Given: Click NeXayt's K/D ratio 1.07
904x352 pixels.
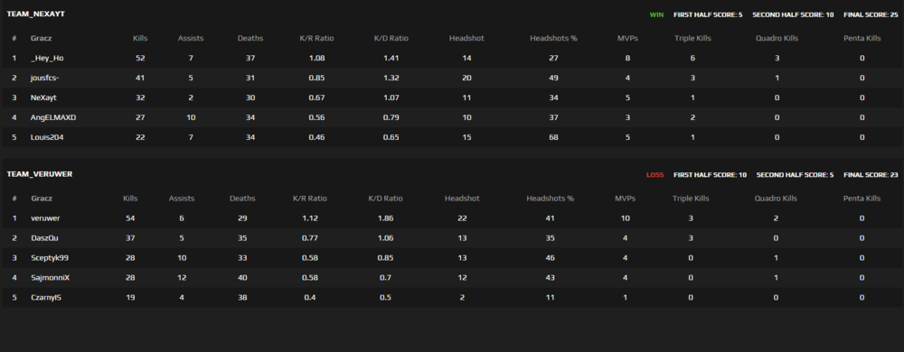Looking at the screenshot, I should tap(391, 97).
